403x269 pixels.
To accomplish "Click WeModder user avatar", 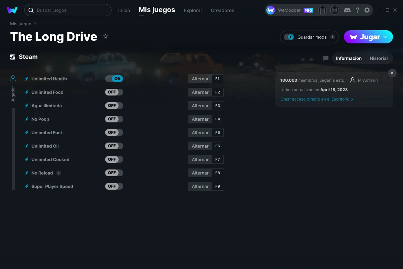I will [x=271, y=10].
